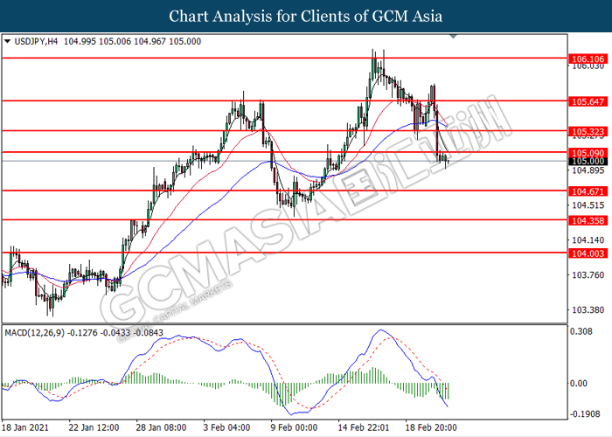Click the current price tag 105.000
Image resolution: width=612 pixels, height=437 pixels.
click(588, 161)
